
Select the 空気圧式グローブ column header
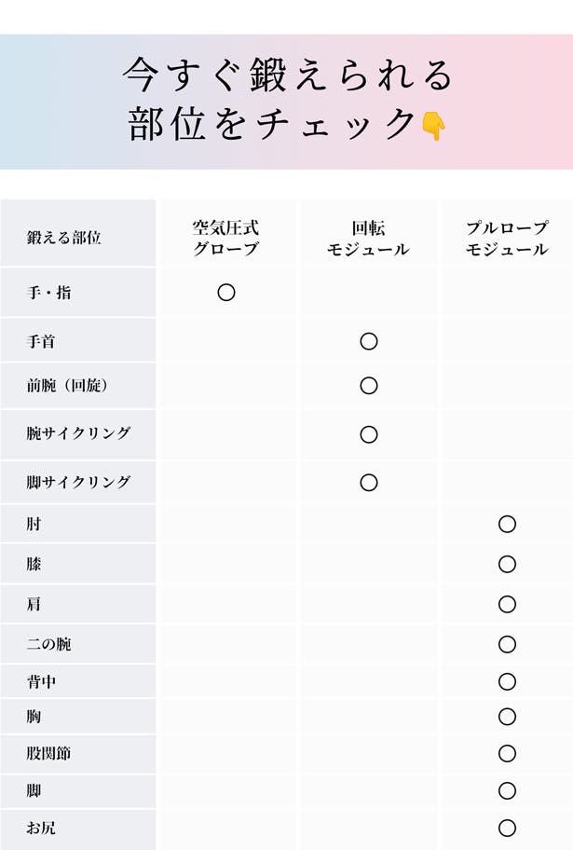[226, 238]
